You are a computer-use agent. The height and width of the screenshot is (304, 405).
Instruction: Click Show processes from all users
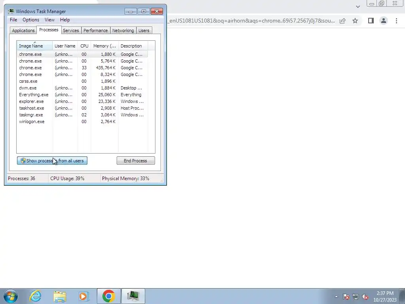(x=52, y=161)
